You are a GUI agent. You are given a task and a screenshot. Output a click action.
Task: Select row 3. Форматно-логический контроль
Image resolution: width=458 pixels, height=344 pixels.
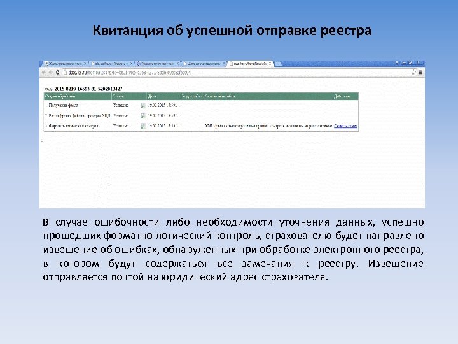tap(201, 126)
